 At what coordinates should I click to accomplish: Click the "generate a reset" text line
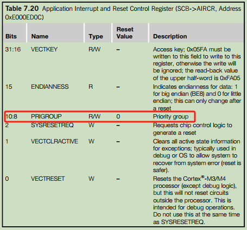[x=174, y=133]
